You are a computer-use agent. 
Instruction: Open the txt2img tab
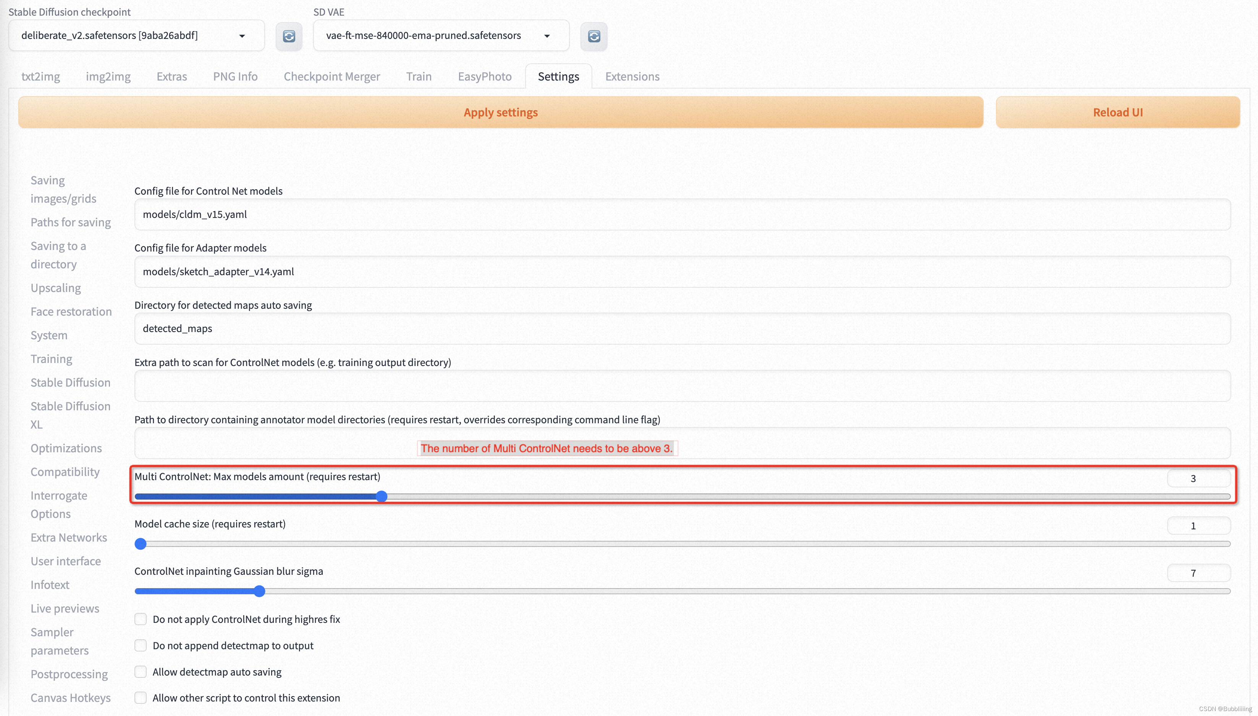point(40,76)
